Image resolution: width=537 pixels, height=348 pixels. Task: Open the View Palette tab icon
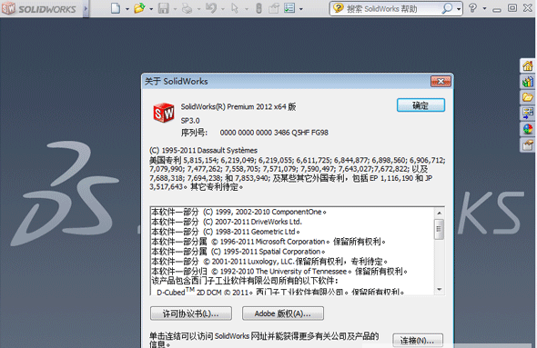527,113
